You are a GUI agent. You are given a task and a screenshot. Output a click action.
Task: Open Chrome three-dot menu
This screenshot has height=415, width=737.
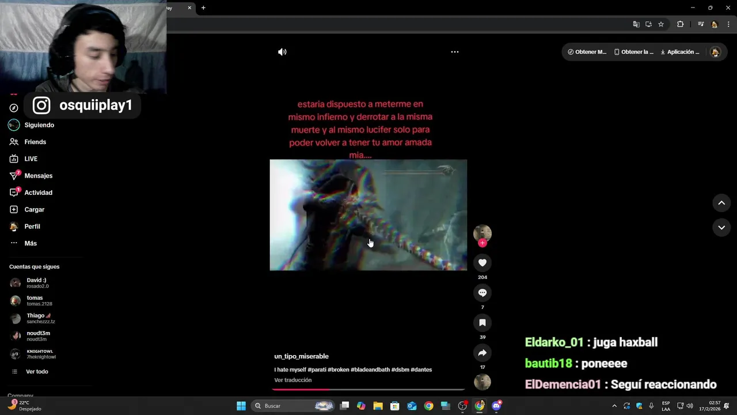[729, 24]
